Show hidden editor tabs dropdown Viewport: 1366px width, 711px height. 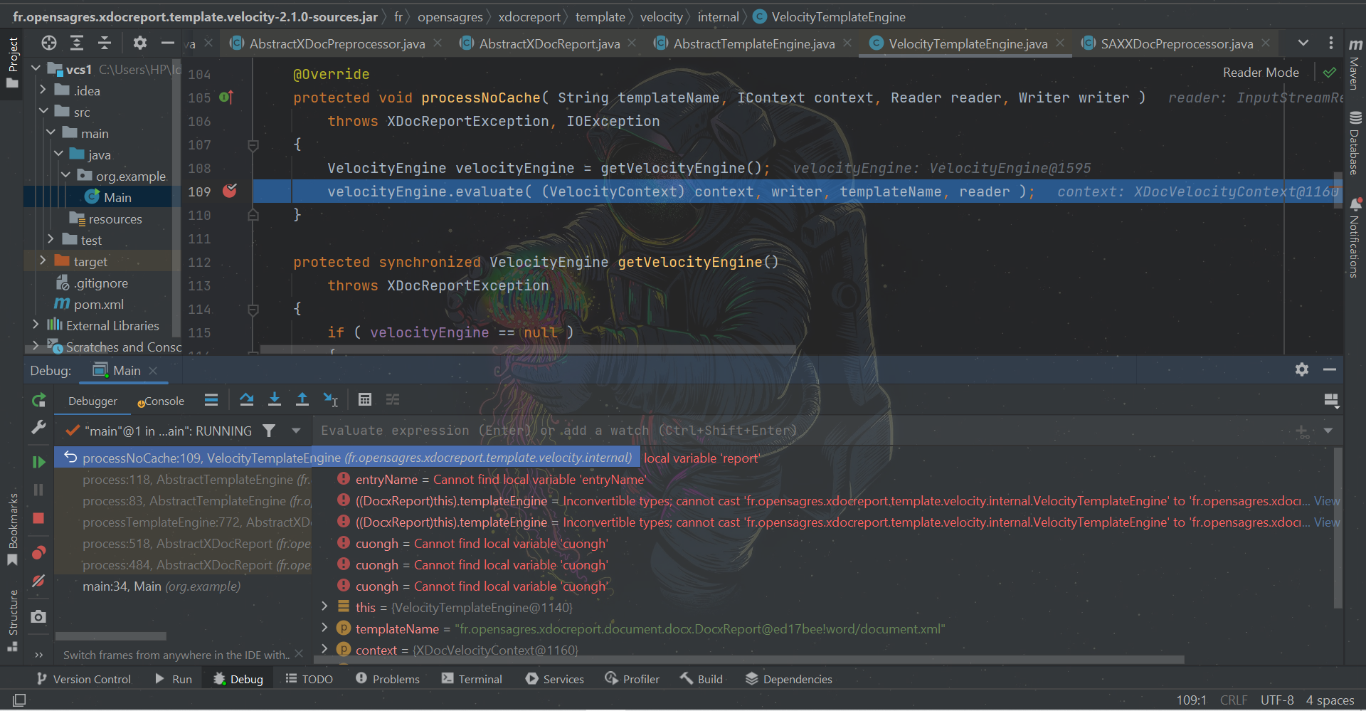pyautogui.click(x=1303, y=43)
